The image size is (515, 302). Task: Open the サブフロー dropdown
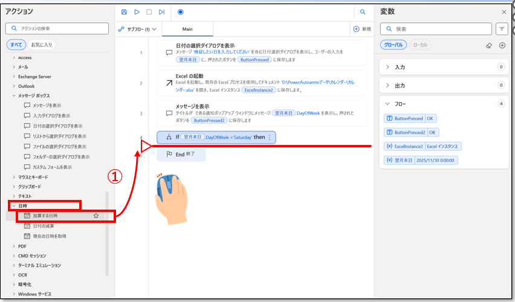137,29
